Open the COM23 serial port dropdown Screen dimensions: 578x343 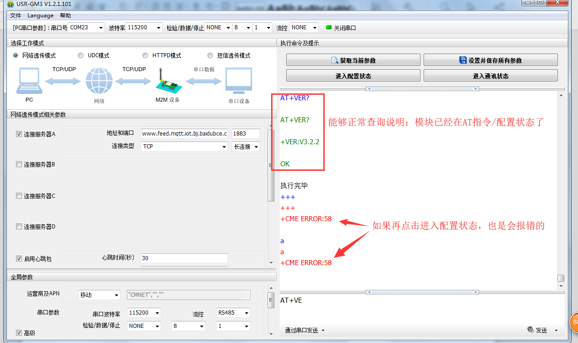click(x=86, y=27)
